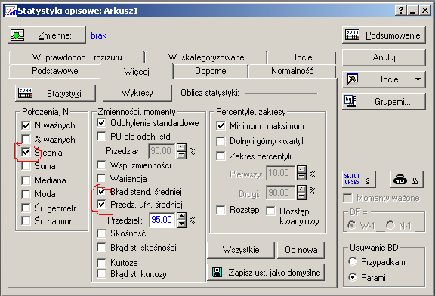This screenshot has height=296, width=435.
Task: Check the Rozstęp kwartylowy checkbox
Action: tap(270, 211)
